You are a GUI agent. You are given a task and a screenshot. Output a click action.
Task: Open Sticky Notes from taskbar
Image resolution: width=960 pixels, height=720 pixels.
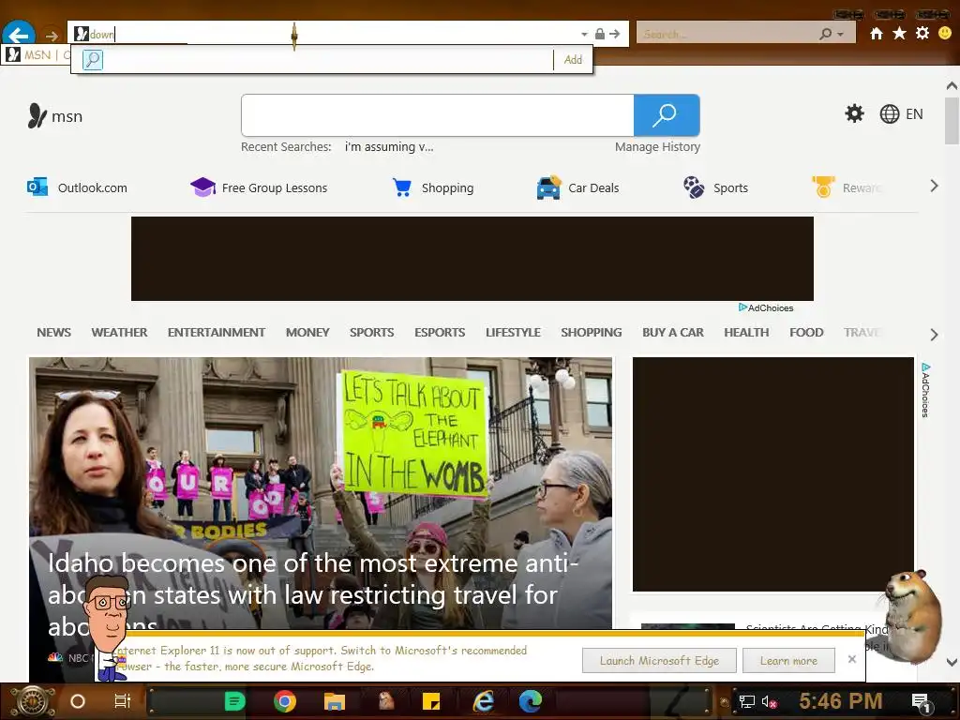(431, 701)
